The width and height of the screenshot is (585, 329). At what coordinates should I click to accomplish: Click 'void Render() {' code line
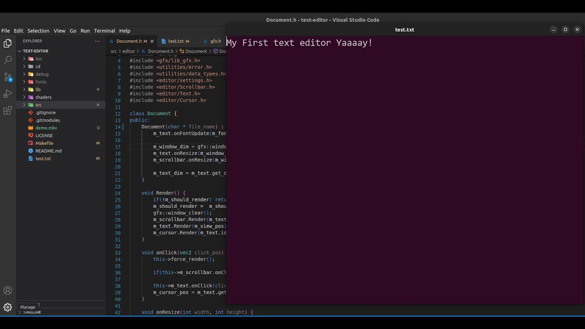[x=164, y=193]
